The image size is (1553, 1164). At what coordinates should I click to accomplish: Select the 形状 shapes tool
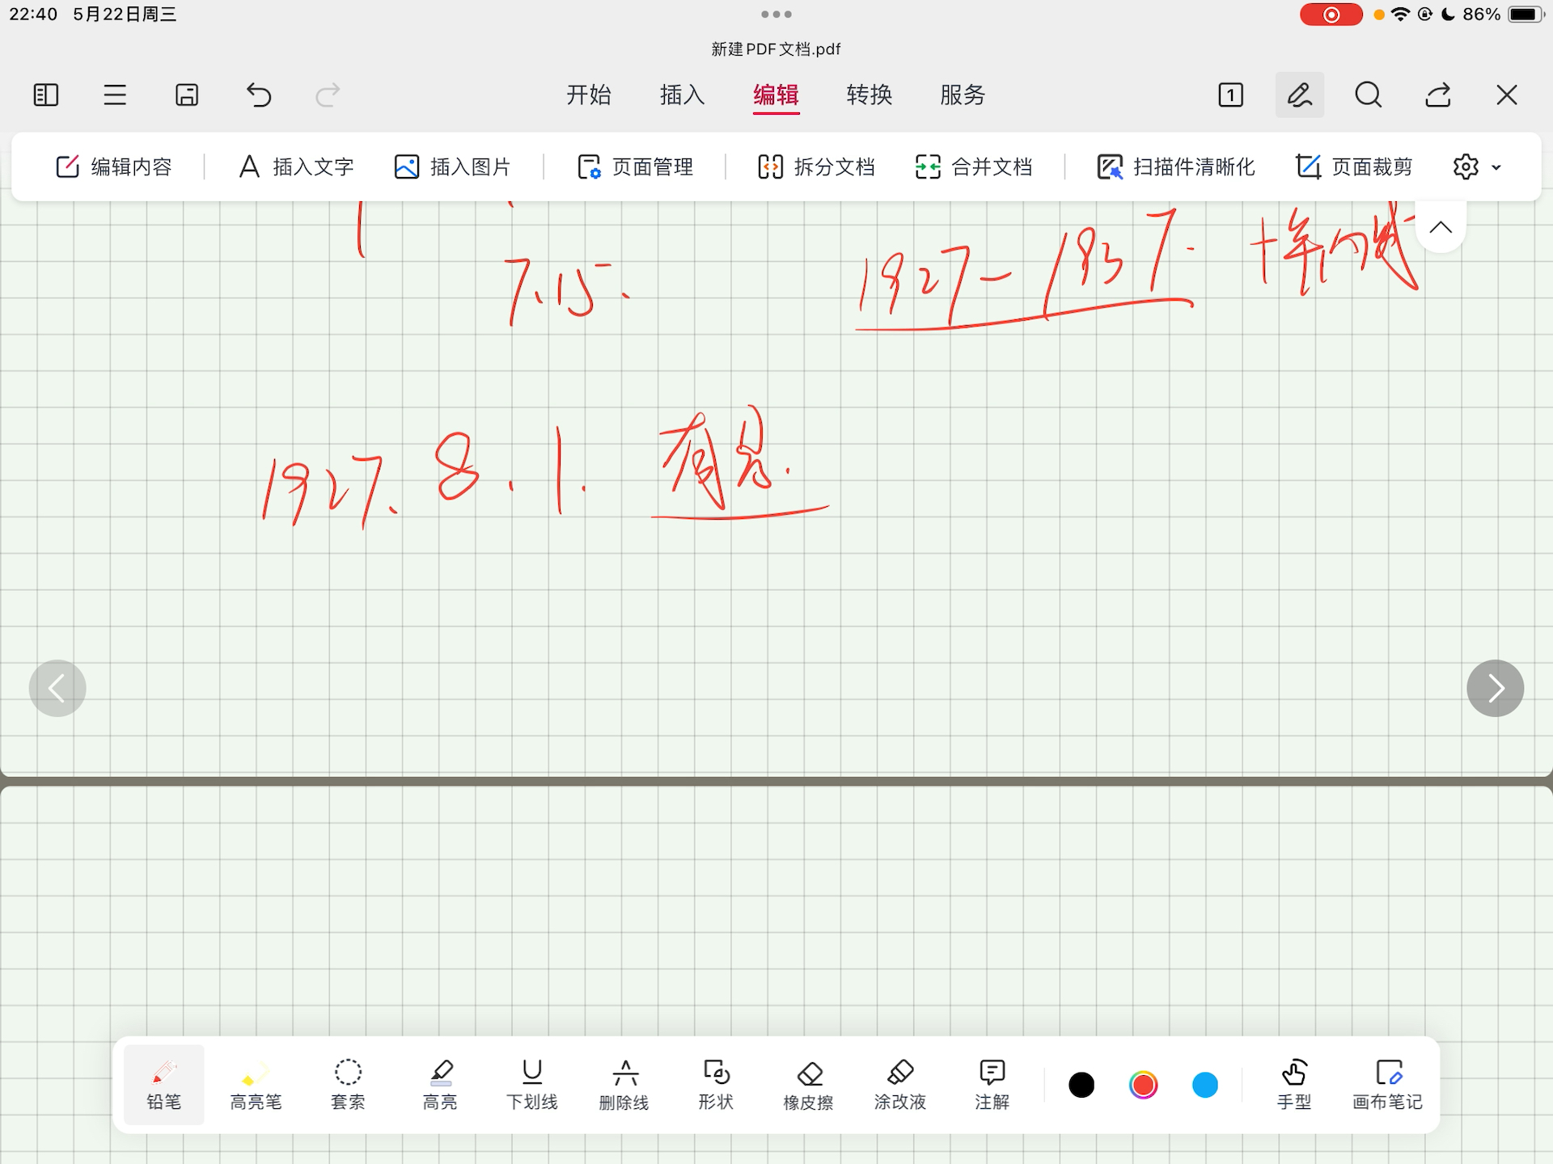716,1085
